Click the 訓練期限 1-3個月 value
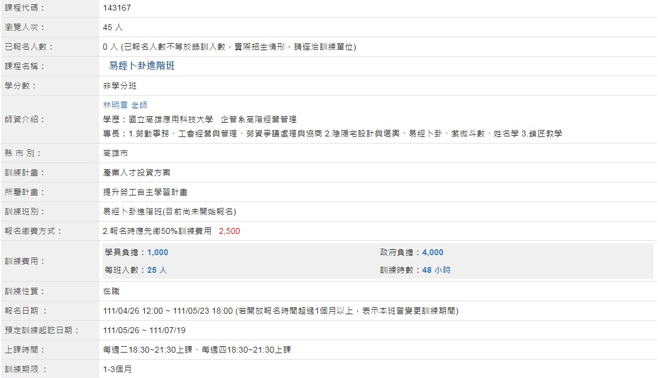 point(118,369)
